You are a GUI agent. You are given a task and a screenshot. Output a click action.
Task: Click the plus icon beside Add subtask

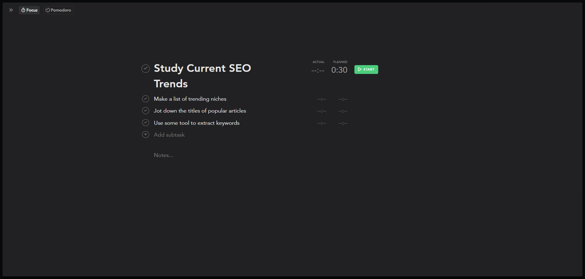pos(145,134)
